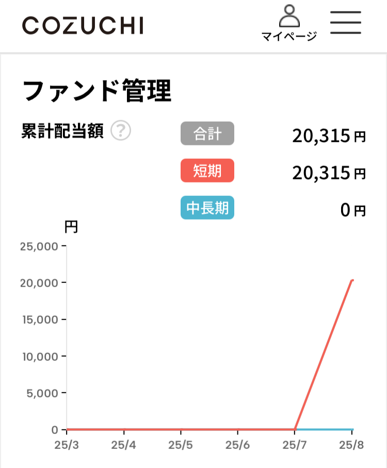Click the 25/3 marker on chart axis
387x468 pixels.
(67, 445)
